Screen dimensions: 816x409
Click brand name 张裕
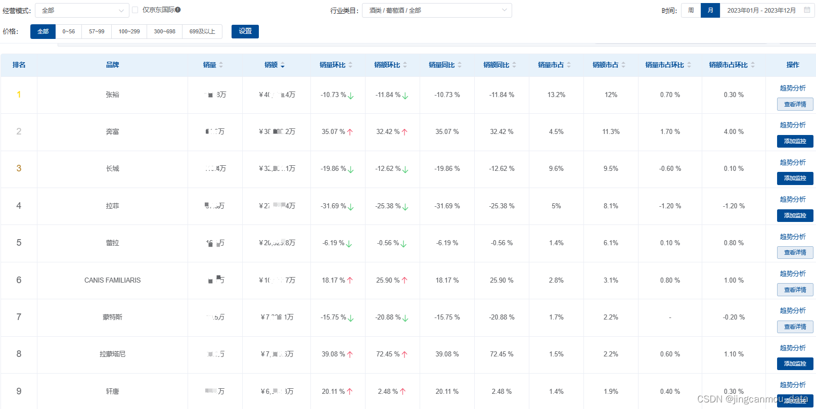tap(112, 95)
